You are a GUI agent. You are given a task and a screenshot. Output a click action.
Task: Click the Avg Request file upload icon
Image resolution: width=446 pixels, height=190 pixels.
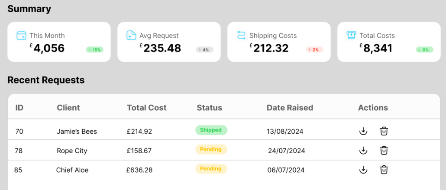(x=131, y=35)
